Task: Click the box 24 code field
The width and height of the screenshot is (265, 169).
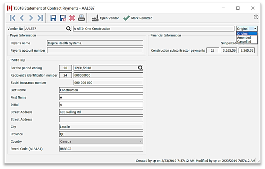Action: 66,75
